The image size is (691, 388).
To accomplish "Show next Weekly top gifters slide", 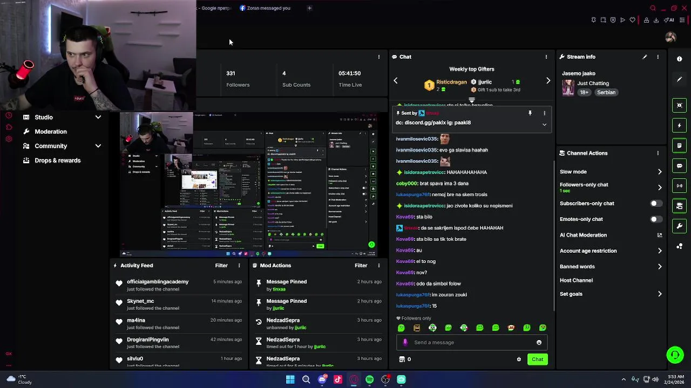I will (x=548, y=81).
